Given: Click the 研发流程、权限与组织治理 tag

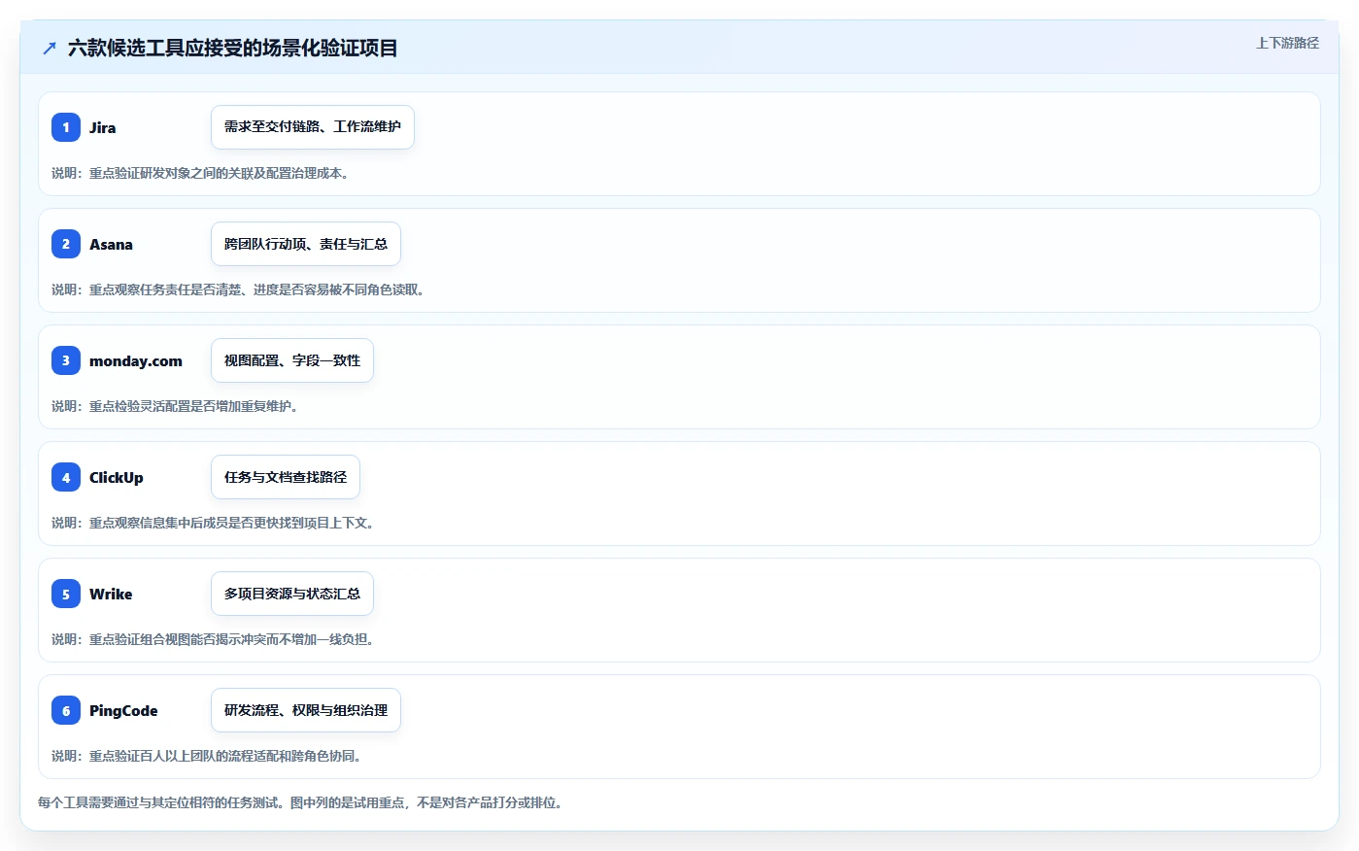Looking at the screenshot, I should (306, 710).
